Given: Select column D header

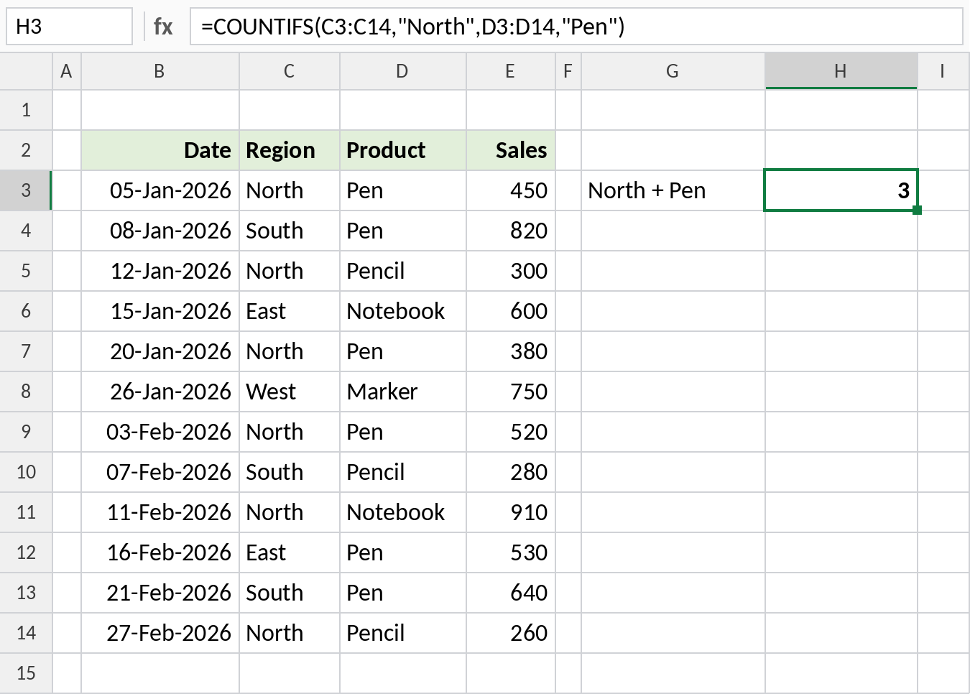Looking at the screenshot, I should click(x=402, y=71).
